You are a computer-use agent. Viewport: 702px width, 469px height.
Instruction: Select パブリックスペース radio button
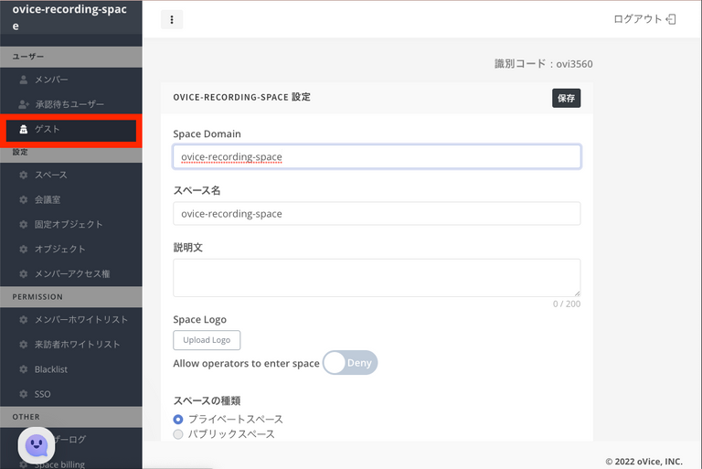pos(178,434)
